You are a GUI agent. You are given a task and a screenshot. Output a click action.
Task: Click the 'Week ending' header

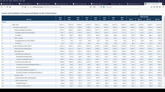144,17
